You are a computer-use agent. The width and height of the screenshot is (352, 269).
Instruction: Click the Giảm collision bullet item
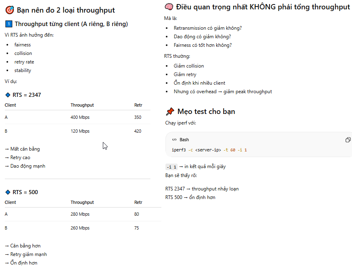189,66
